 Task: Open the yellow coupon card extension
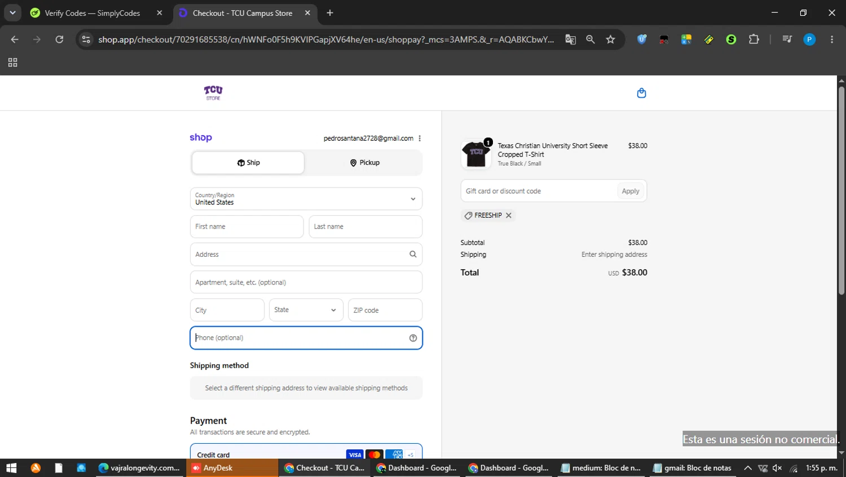pos(709,39)
